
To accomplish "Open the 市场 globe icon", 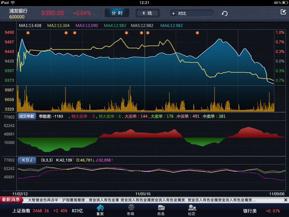I will coord(131,210).
